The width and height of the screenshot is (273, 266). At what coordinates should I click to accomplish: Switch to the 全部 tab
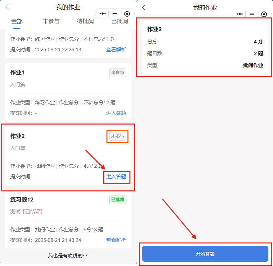pyautogui.click(x=17, y=21)
